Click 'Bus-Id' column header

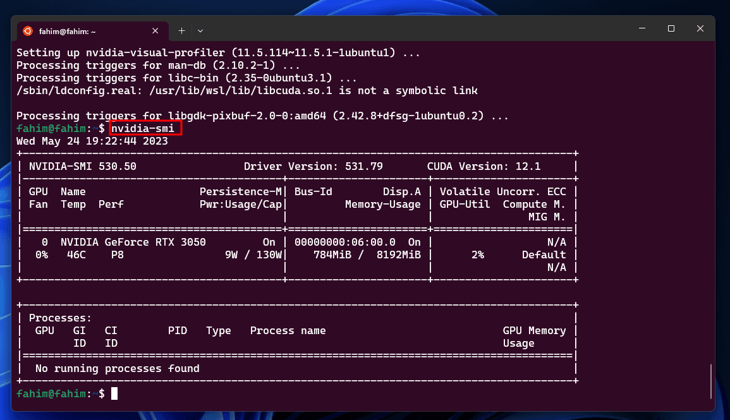click(313, 191)
